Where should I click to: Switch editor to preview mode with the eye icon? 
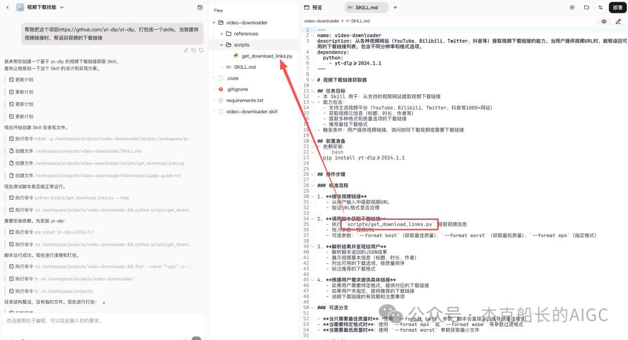[604, 21]
